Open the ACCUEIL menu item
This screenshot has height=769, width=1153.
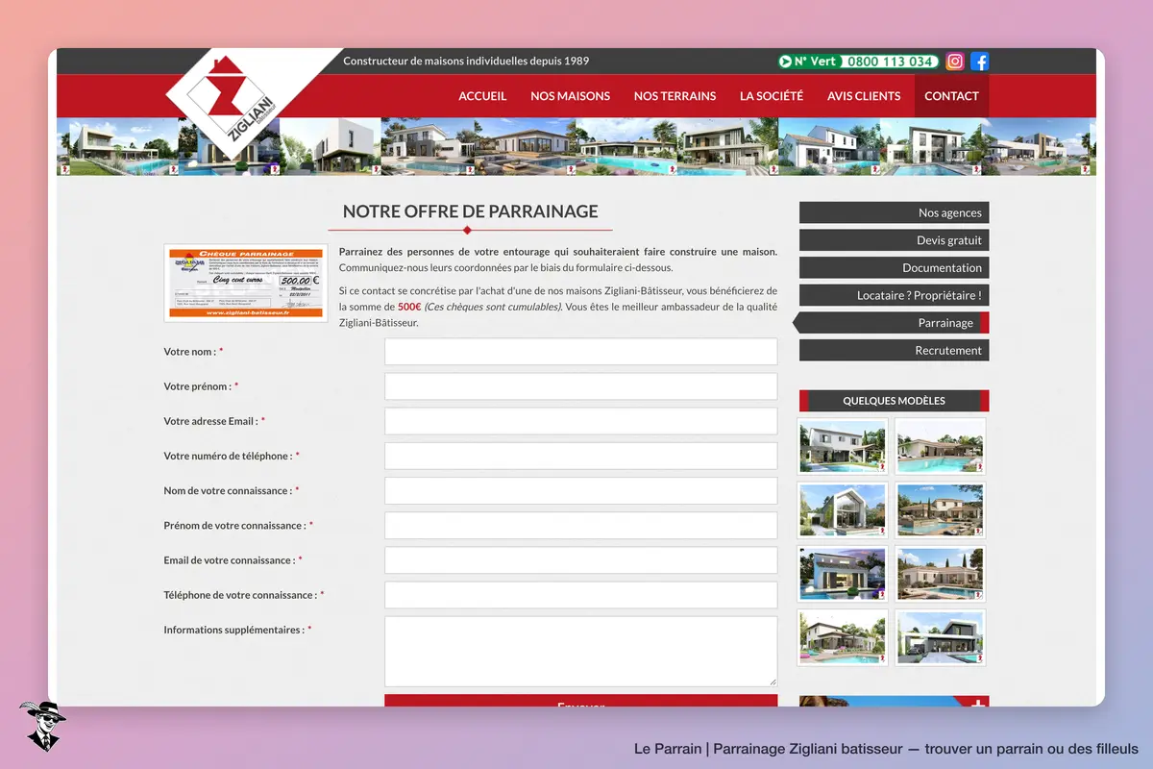coord(482,96)
